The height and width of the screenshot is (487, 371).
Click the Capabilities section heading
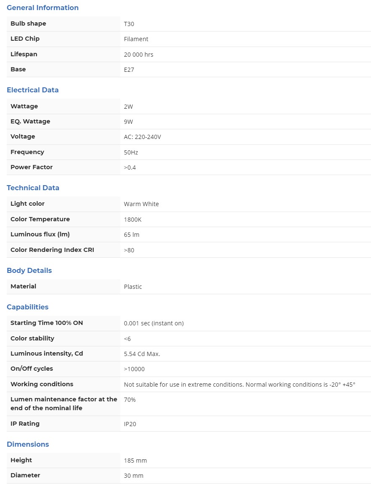point(27,307)
